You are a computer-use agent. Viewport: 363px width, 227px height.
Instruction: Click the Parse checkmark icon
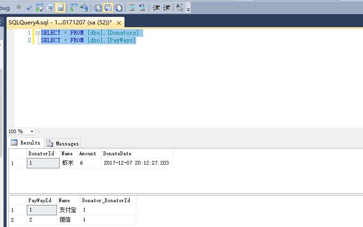[x=29, y=8]
